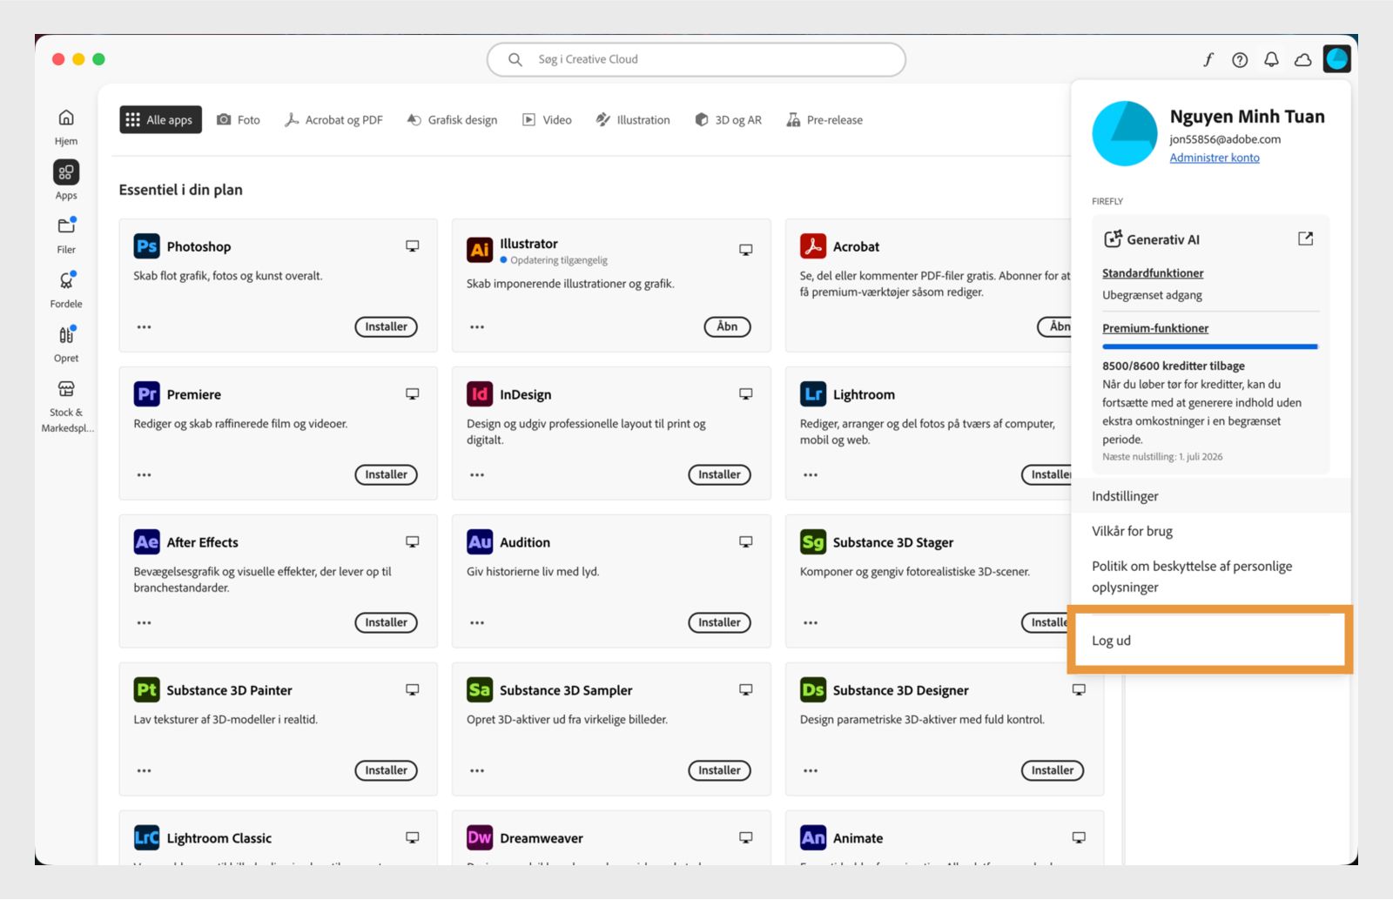The image size is (1393, 900).
Task: Open more options on Lightroom card
Action: (811, 475)
